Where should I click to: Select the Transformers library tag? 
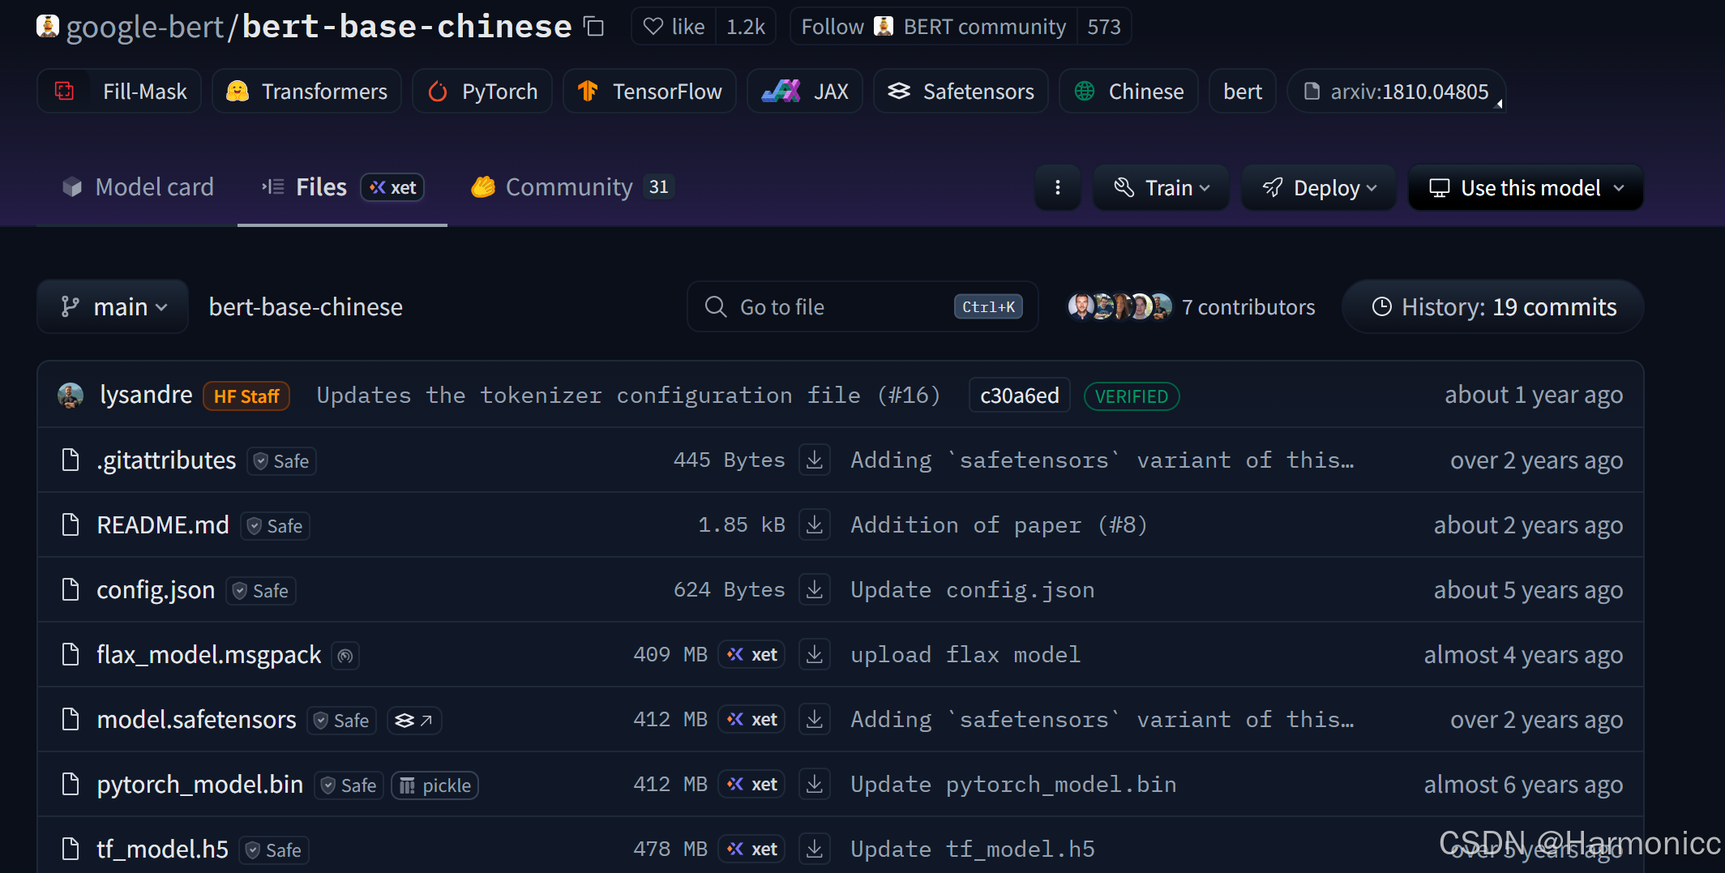click(x=306, y=92)
